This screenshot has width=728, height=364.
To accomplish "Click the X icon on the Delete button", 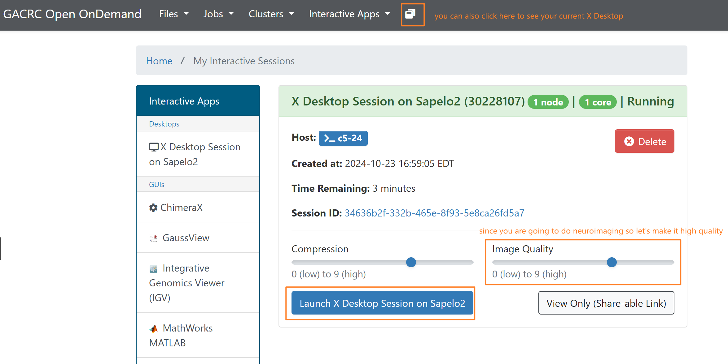I will tap(629, 141).
